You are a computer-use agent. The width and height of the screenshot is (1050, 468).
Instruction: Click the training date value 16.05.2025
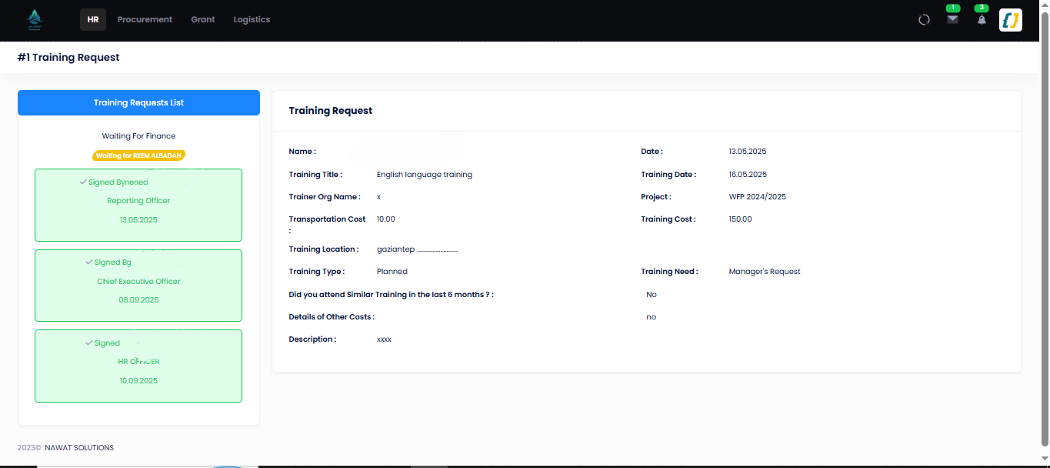point(748,175)
